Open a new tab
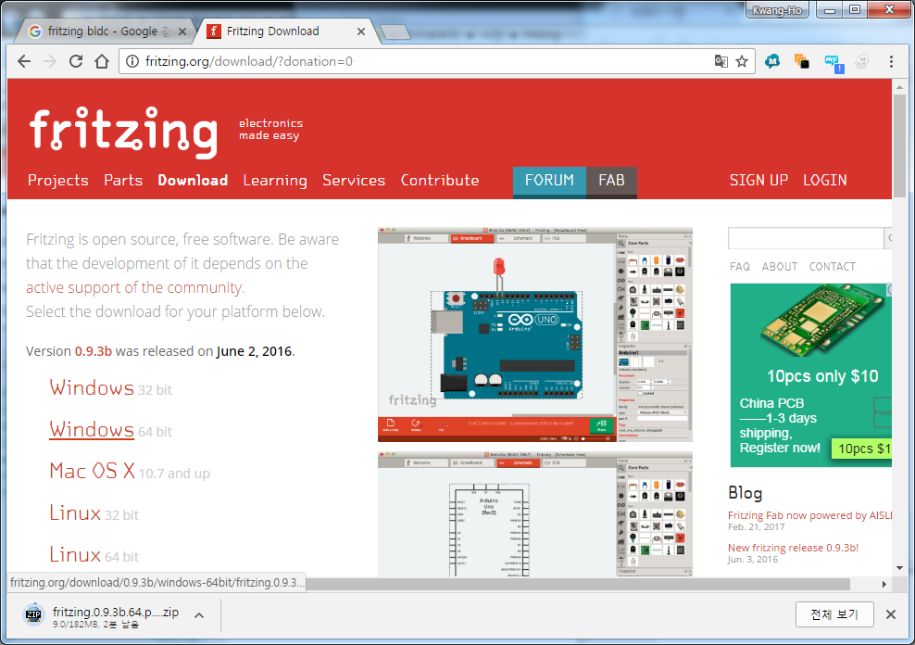The image size is (915, 645). point(395,32)
